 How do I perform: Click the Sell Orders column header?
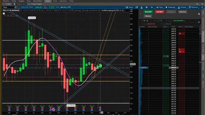(x=189, y=27)
